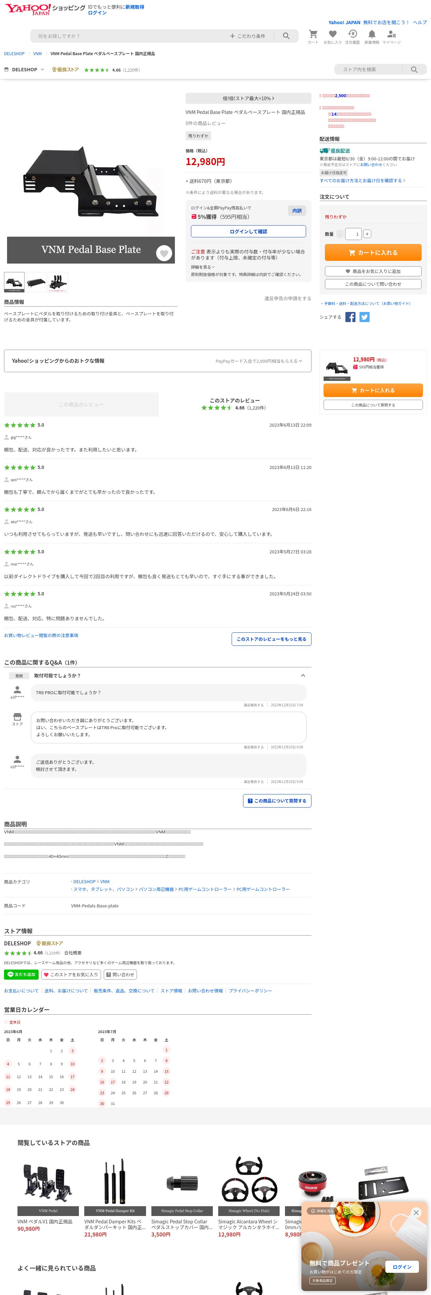Select the second product thumbnail

[36, 282]
